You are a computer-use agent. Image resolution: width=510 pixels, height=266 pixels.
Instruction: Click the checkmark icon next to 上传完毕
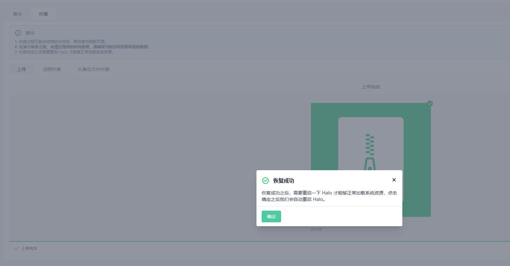(17, 249)
